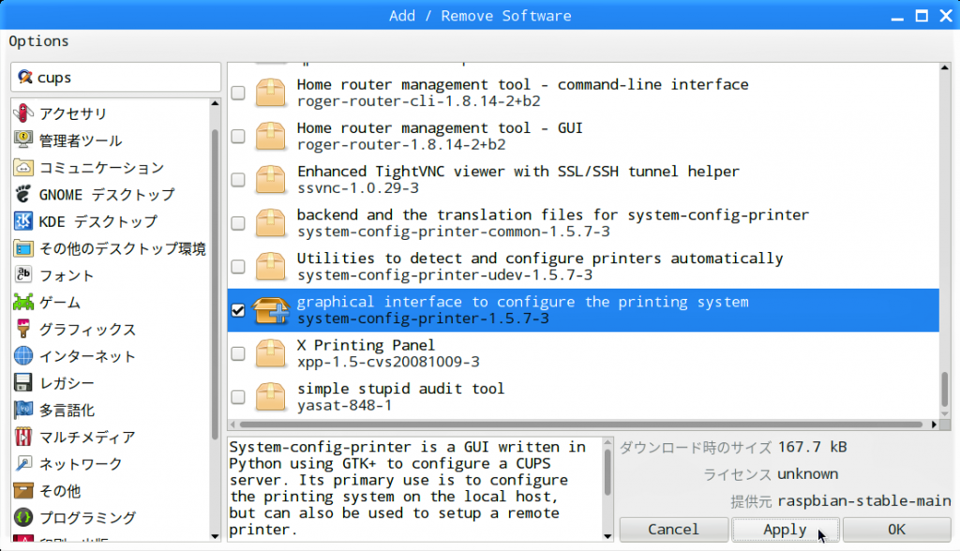Image resolution: width=960 pixels, height=551 pixels.
Task: Check the roger-router-cli package checkbox
Action: (238, 93)
